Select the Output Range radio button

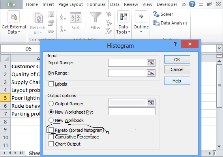(51, 104)
